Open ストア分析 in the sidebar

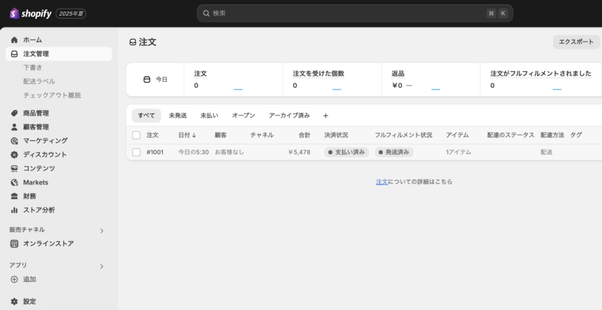click(59, 210)
